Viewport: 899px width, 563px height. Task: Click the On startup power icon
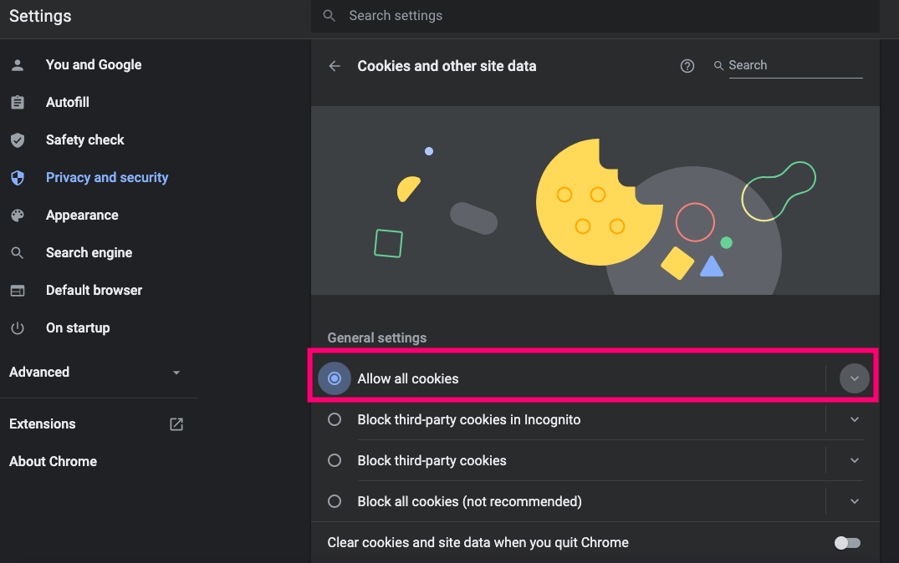[x=18, y=328]
